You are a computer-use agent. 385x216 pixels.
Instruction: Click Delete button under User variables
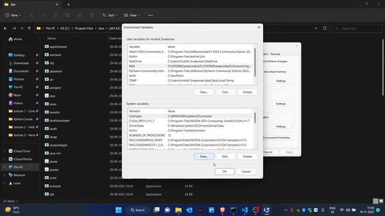(x=247, y=92)
